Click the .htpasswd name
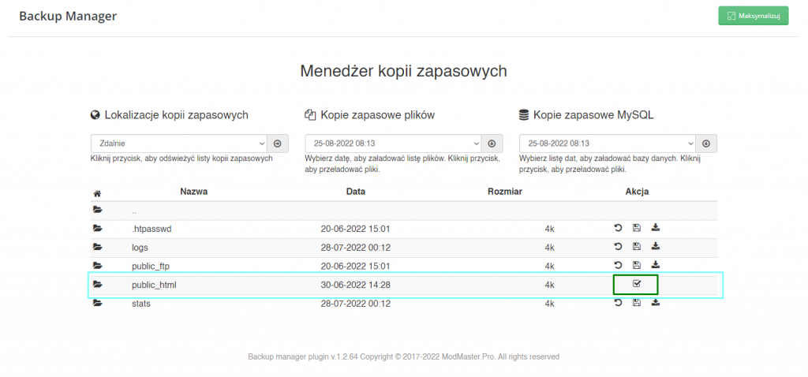This screenshot has width=808, height=377. pyautogui.click(x=151, y=229)
